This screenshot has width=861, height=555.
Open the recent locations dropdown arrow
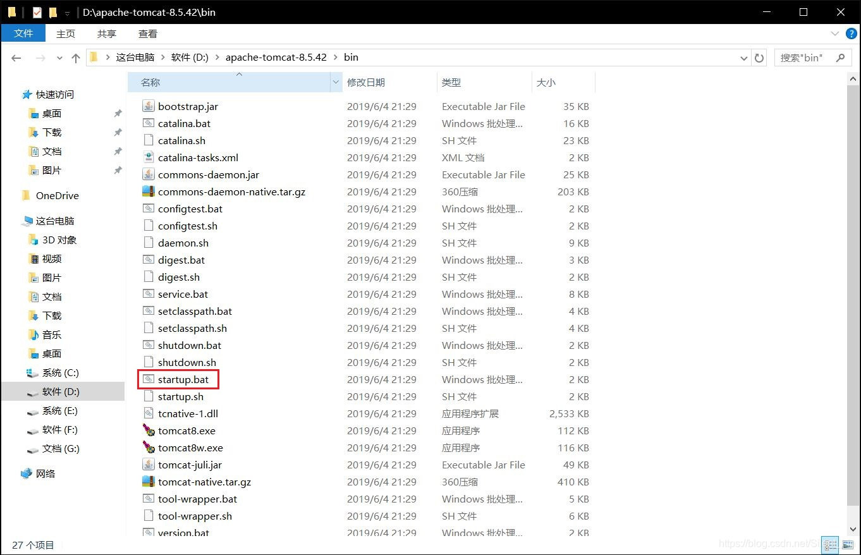coord(60,58)
